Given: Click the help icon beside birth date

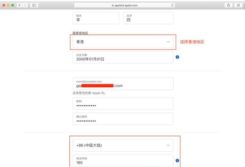Looking at the screenshot, I should point(177,57).
